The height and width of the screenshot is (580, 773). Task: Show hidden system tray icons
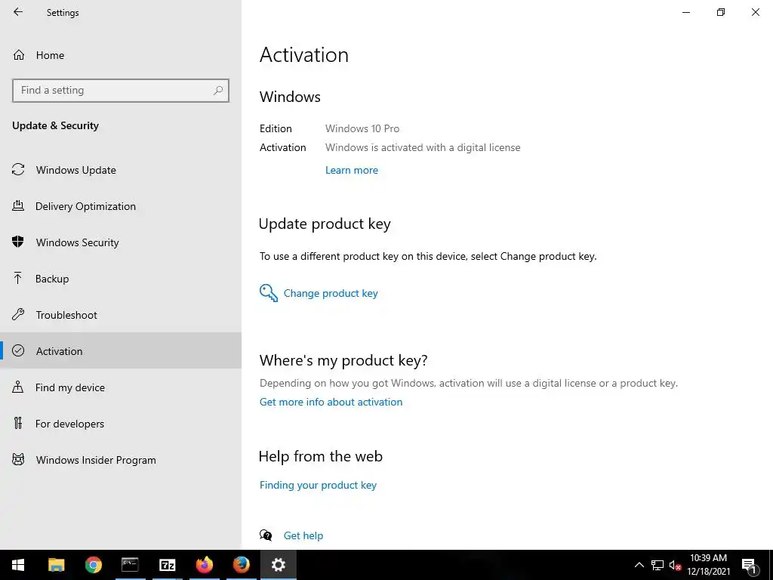pyautogui.click(x=639, y=565)
